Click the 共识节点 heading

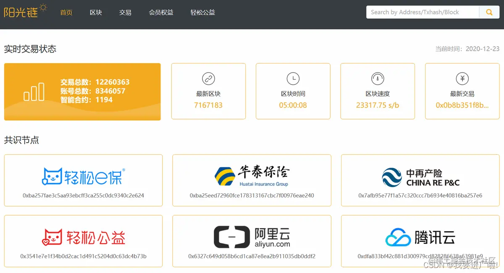pyautogui.click(x=21, y=140)
